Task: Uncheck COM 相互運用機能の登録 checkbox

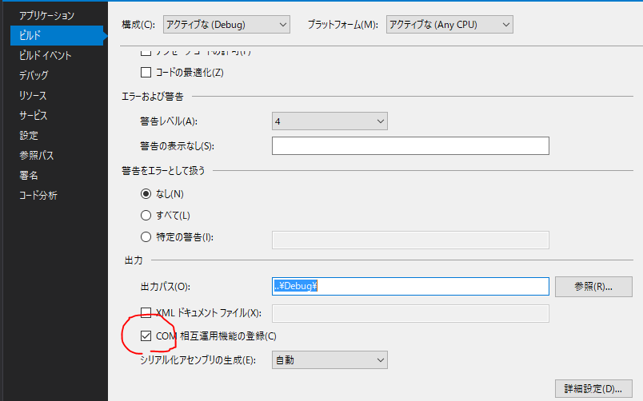Action: tap(146, 336)
